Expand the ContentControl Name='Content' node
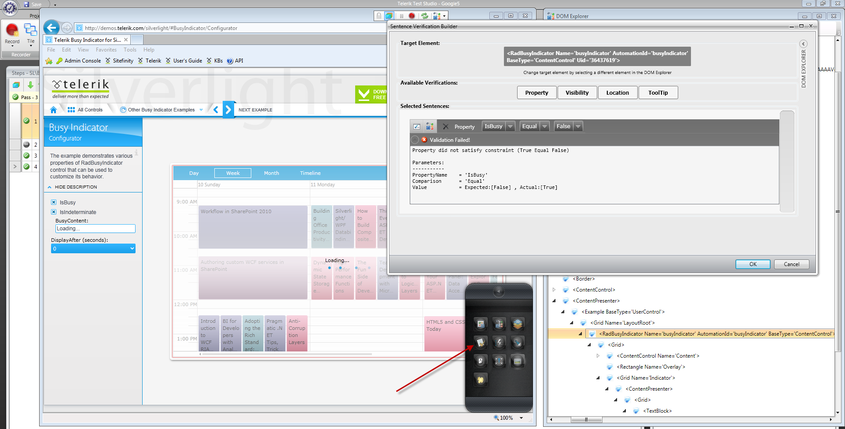This screenshot has height=429, width=845. pyautogui.click(x=598, y=356)
